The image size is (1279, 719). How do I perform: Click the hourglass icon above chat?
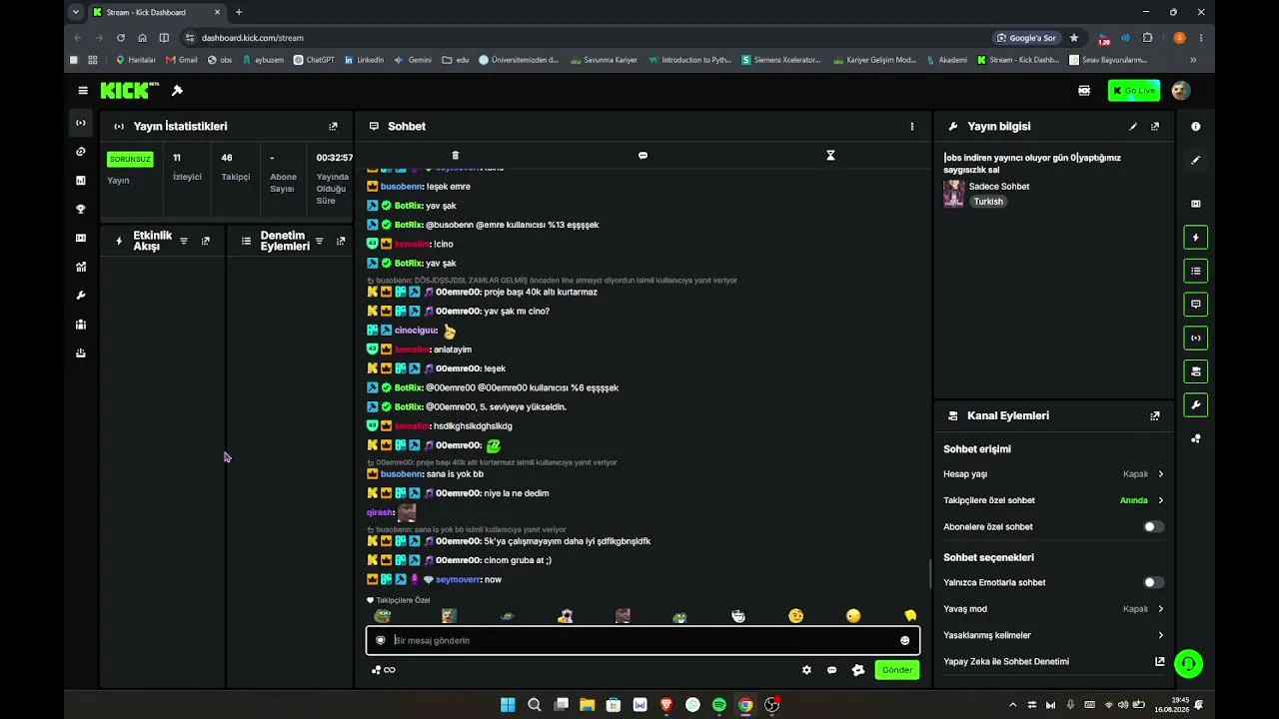point(830,156)
